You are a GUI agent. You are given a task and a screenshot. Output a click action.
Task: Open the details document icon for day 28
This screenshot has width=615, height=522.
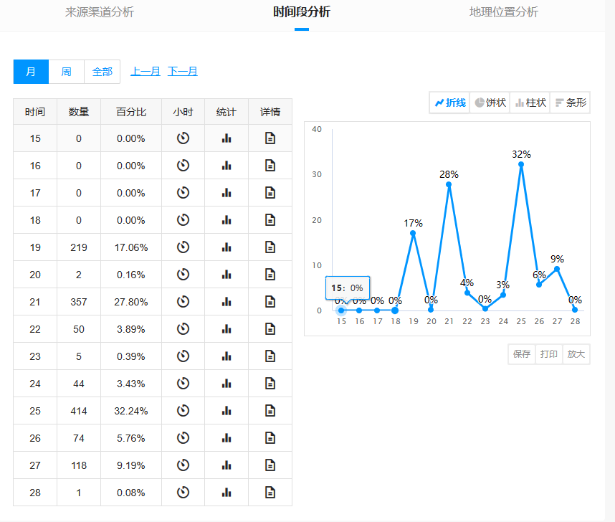pos(270,493)
